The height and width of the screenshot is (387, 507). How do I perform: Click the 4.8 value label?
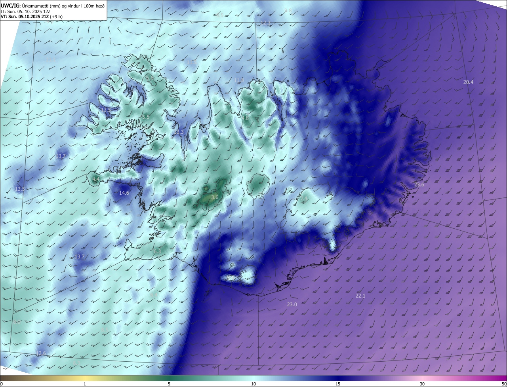click(x=245, y=118)
